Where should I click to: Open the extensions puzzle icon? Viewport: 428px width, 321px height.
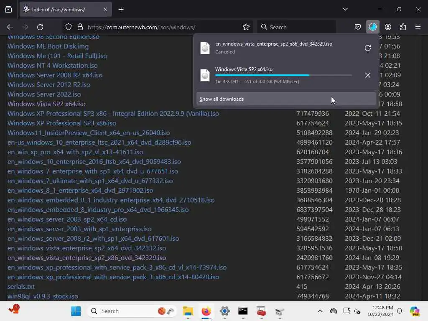coord(403,27)
